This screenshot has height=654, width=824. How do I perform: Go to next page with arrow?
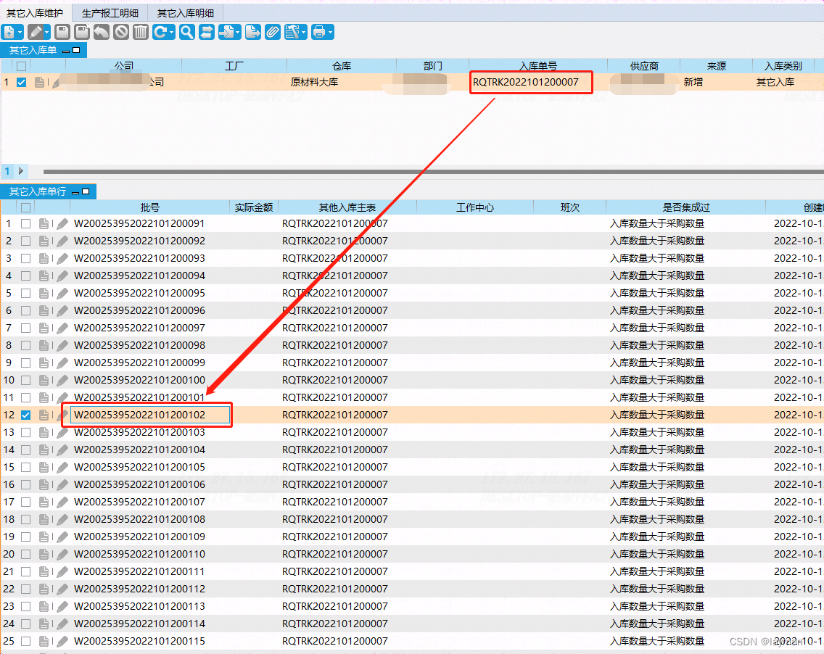coord(21,170)
